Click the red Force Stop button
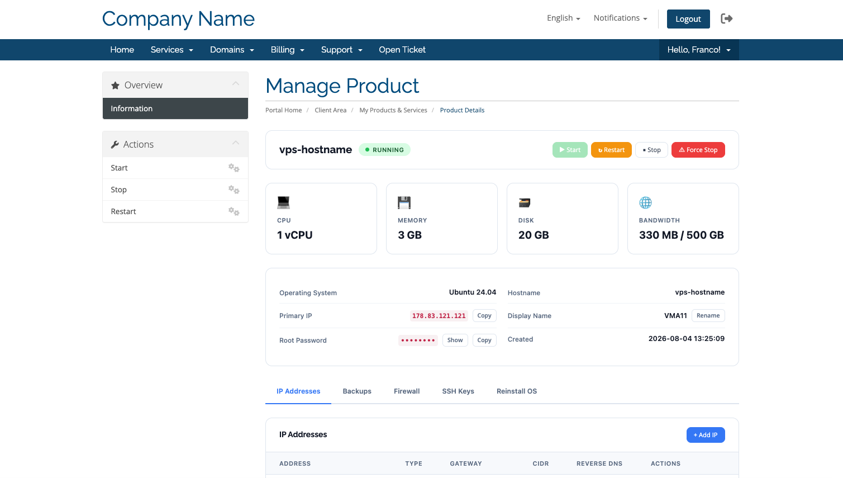 click(x=698, y=150)
